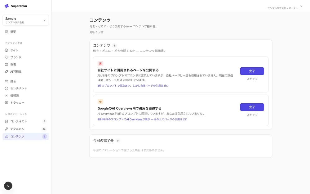Viewport: 310px width, 194px height.
Task: Click the センチメント smiley icon
Action: 7,88
